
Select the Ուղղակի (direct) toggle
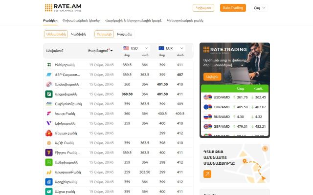click(104, 34)
